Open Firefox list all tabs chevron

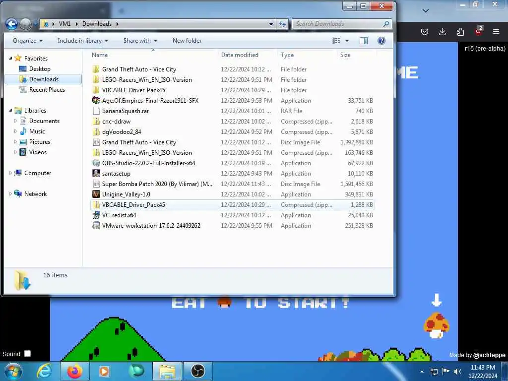click(x=426, y=11)
